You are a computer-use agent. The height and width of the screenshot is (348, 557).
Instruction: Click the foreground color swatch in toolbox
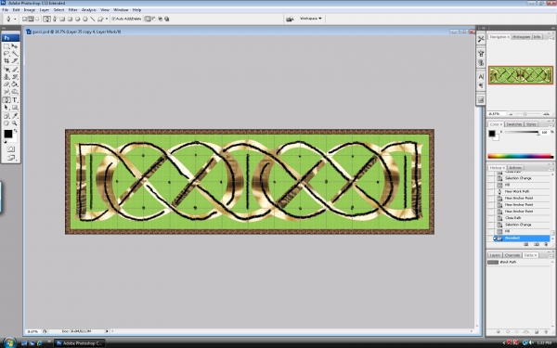pyautogui.click(x=7, y=134)
